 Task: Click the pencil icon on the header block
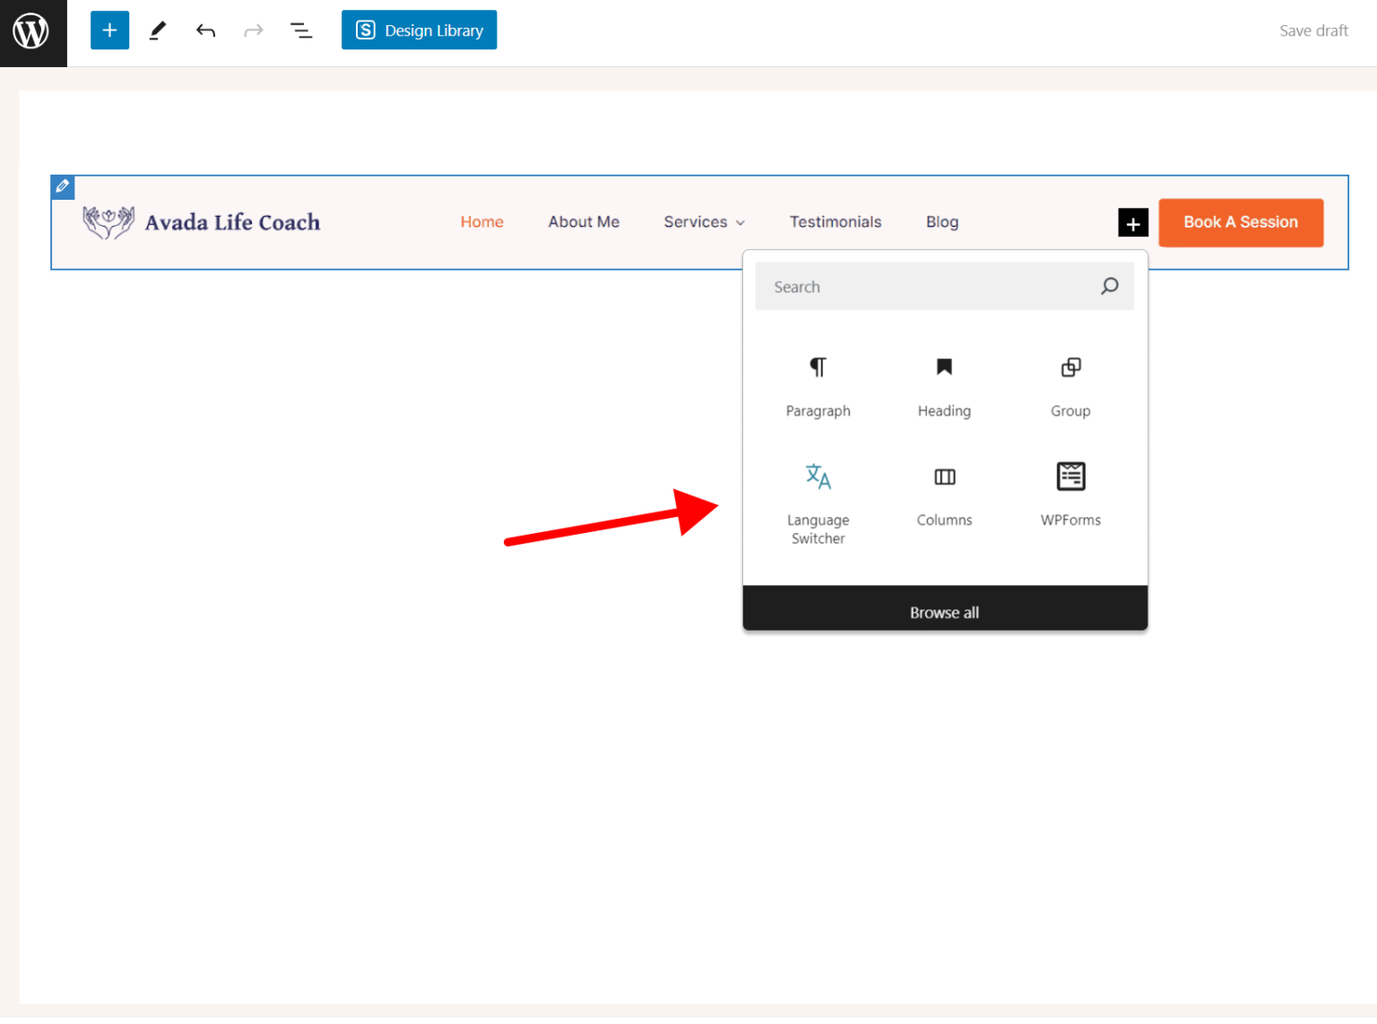click(62, 186)
